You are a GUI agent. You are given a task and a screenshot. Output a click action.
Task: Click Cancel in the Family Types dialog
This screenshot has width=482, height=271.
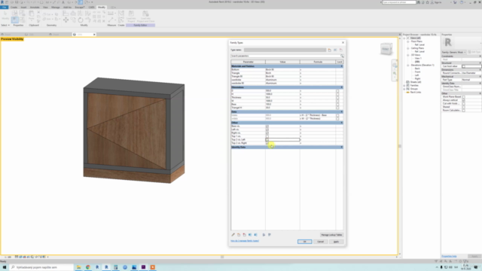coord(320,242)
